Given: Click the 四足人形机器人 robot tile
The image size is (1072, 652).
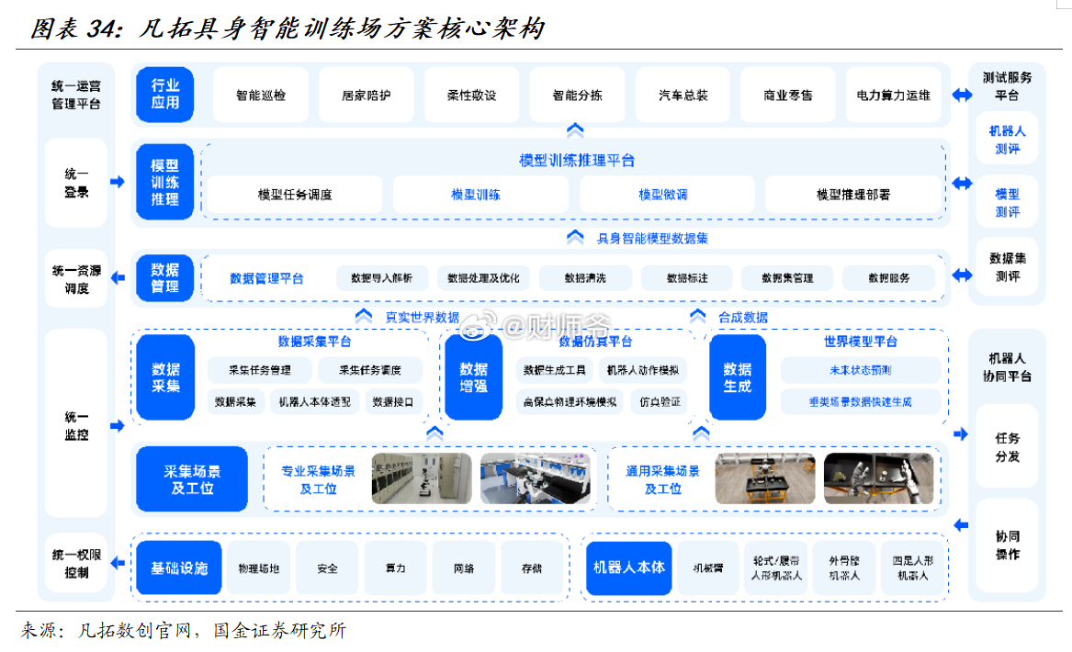Looking at the screenshot, I should (x=913, y=568).
